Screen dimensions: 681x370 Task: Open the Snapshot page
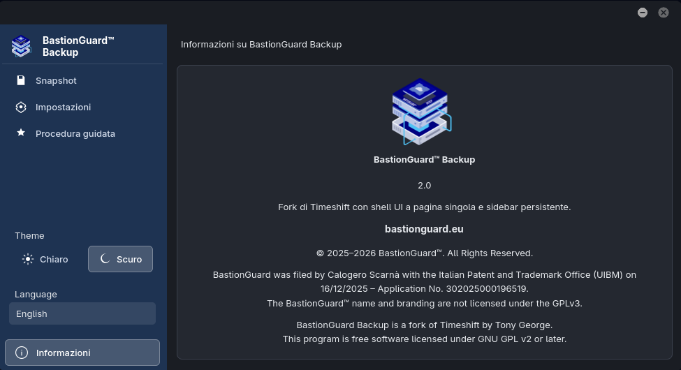tap(82, 80)
